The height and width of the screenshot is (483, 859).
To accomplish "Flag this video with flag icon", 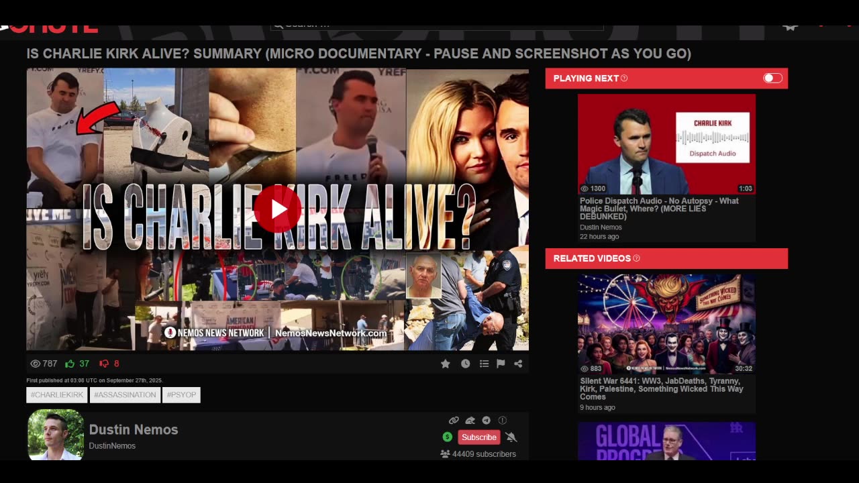I will point(501,364).
